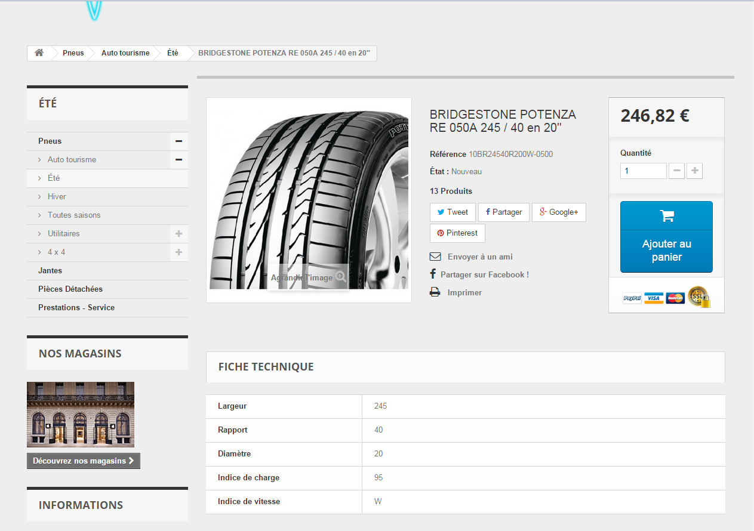The width and height of the screenshot is (754, 531).
Task: Increase quantity with plus button
Action: click(694, 171)
